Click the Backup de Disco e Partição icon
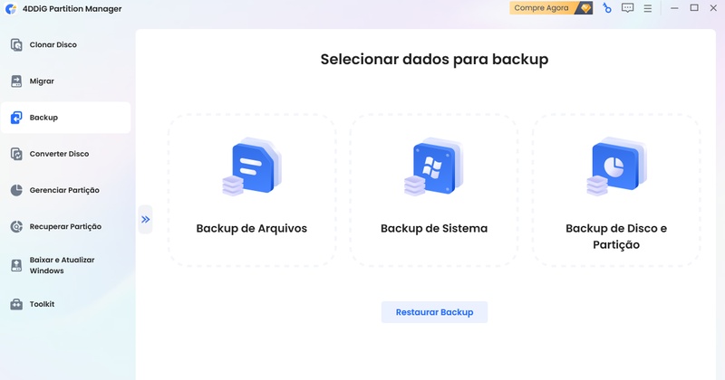 coord(616,166)
